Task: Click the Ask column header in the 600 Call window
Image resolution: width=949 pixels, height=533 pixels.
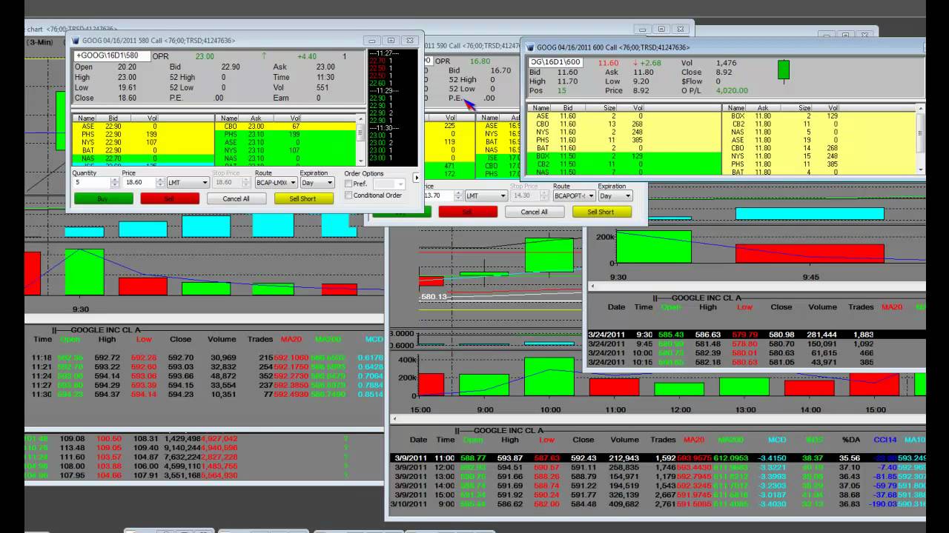Action: tap(764, 108)
